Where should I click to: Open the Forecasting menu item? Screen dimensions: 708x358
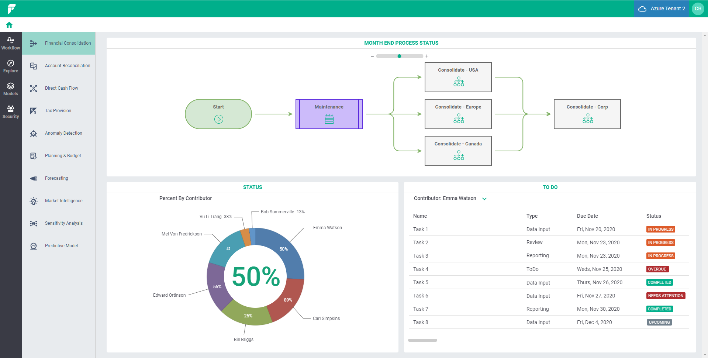click(56, 178)
